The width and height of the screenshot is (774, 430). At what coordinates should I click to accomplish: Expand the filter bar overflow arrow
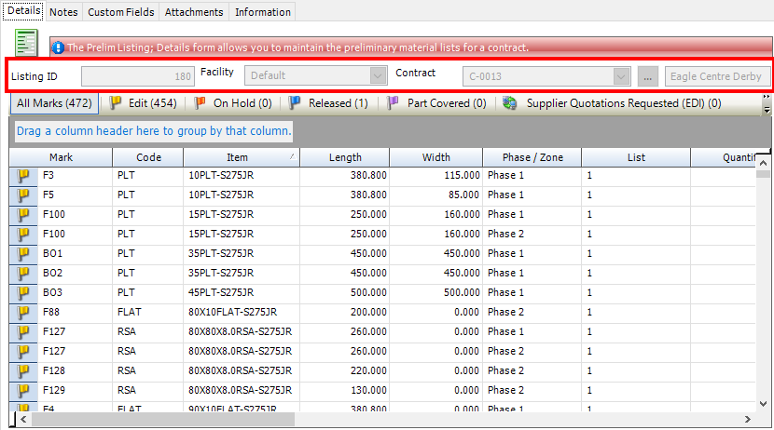point(767,108)
